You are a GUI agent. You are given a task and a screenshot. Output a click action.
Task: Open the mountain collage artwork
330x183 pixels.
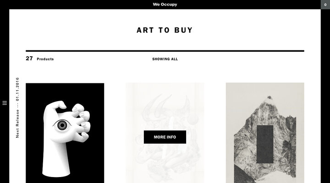tap(265, 133)
